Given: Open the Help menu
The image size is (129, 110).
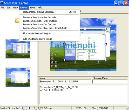Looking at the screenshot, I should [x=40, y=7].
